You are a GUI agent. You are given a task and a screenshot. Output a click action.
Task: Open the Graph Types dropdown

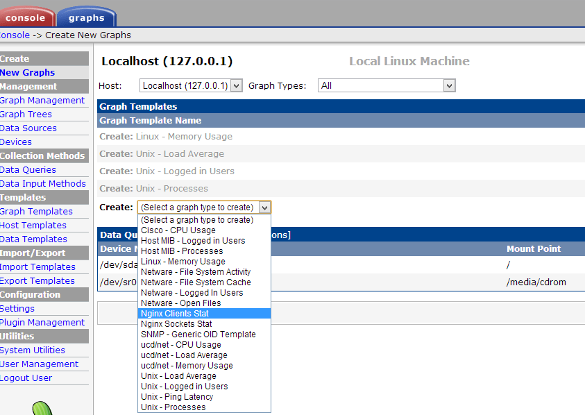click(387, 86)
